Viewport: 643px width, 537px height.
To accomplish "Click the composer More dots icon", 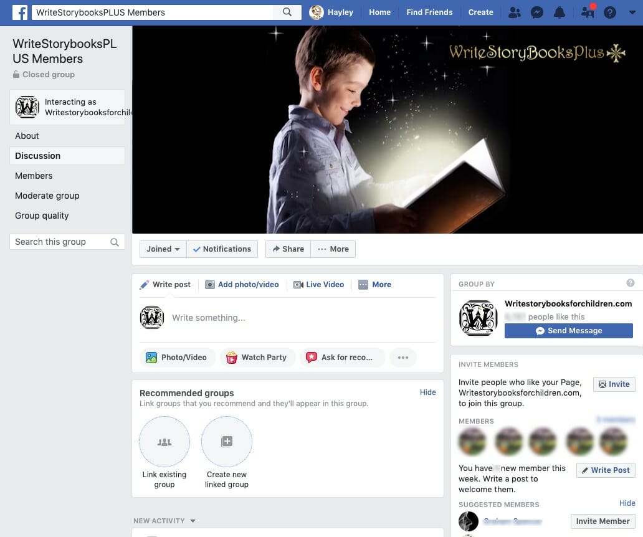I will (x=363, y=285).
